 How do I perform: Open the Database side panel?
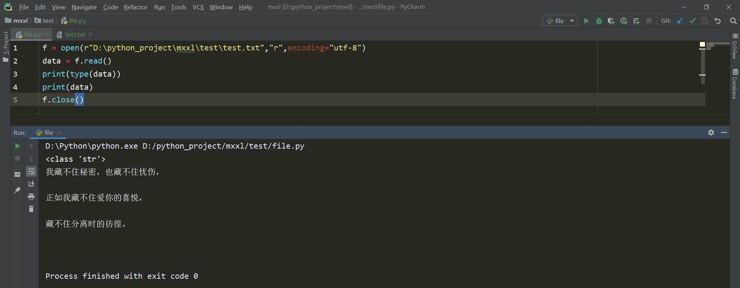(x=735, y=84)
